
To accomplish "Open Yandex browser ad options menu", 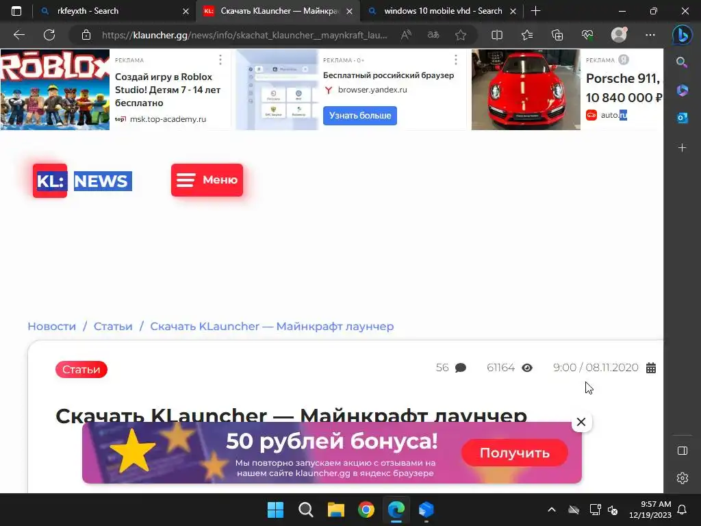I will coord(455,60).
